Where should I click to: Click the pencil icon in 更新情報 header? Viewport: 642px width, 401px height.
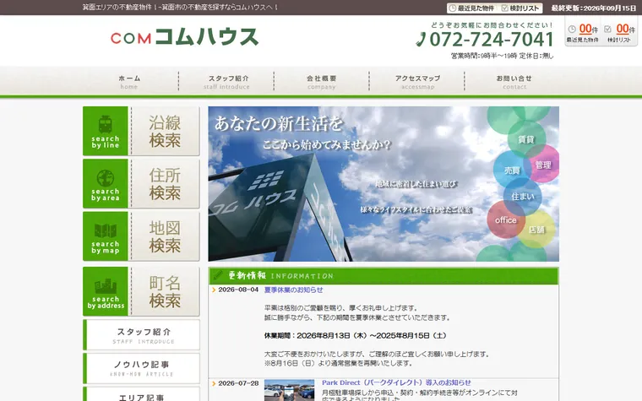(218, 275)
